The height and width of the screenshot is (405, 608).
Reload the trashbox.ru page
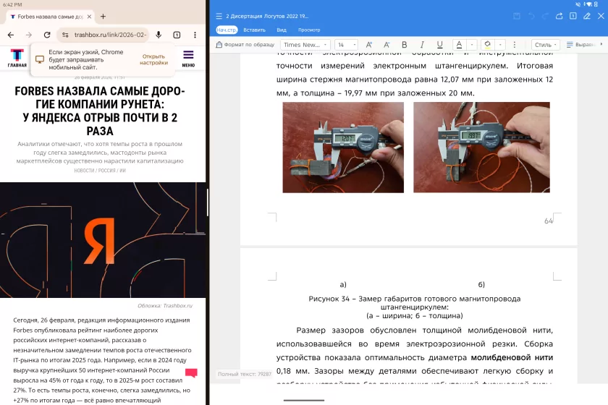click(x=47, y=35)
